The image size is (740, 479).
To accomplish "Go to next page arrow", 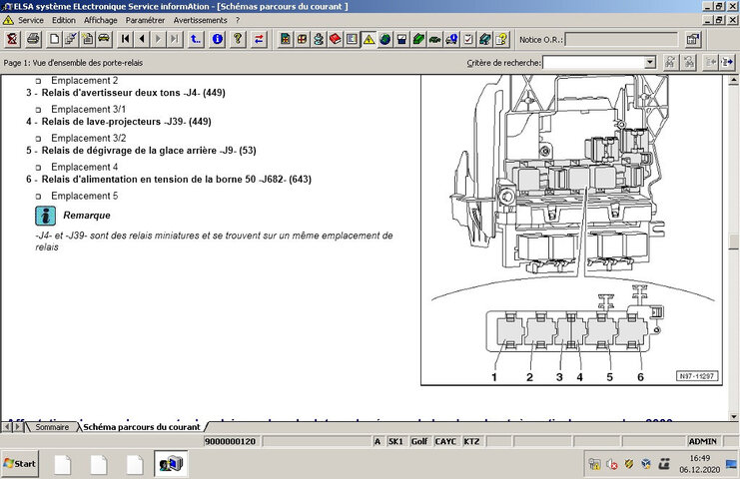I will point(158,39).
